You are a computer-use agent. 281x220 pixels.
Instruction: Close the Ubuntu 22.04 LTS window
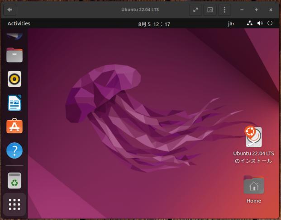tap(271, 9)
